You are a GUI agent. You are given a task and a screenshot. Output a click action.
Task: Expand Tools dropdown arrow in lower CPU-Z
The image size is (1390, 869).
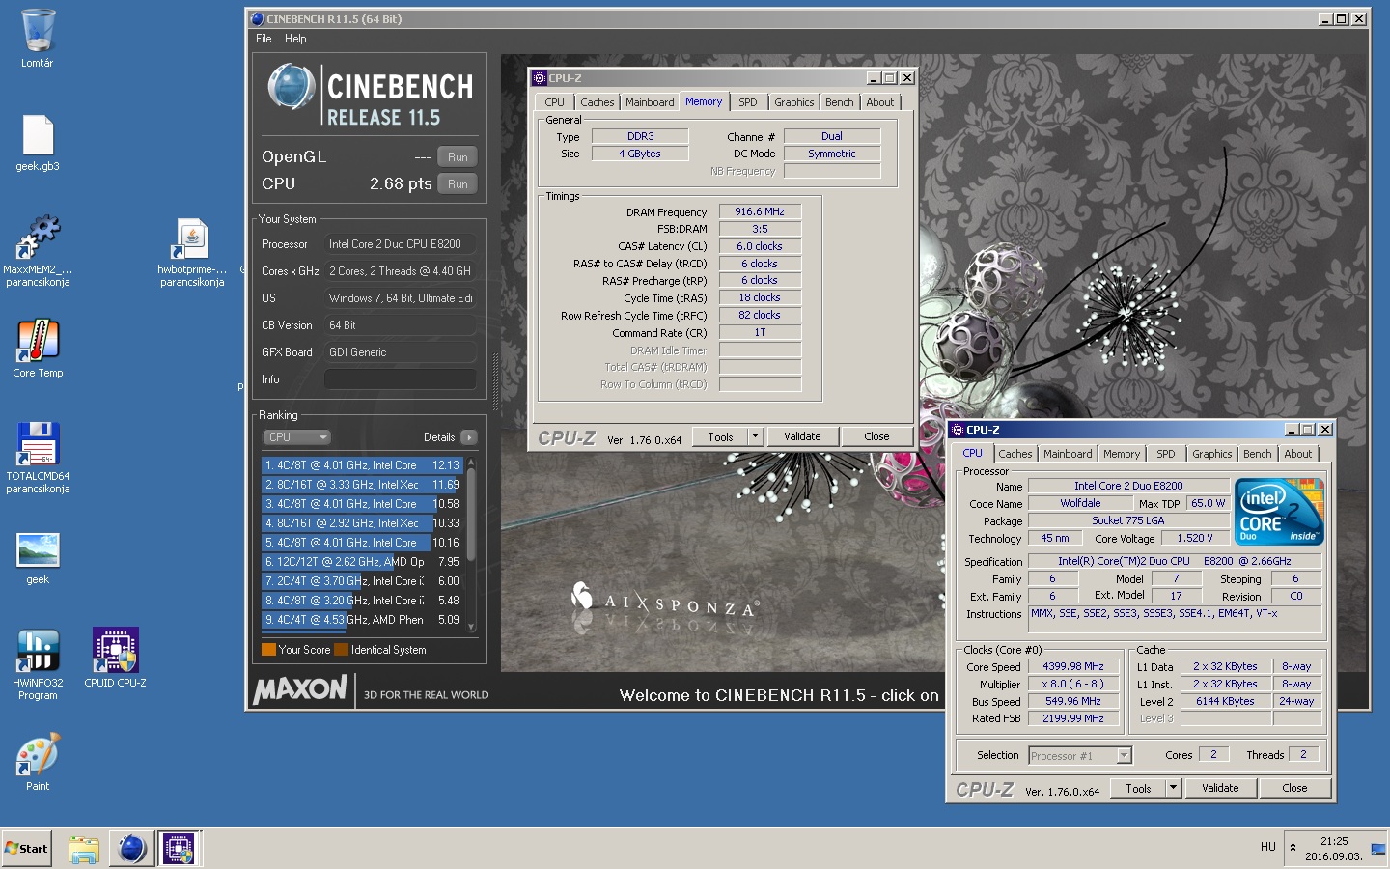(x=1174, y=789)
